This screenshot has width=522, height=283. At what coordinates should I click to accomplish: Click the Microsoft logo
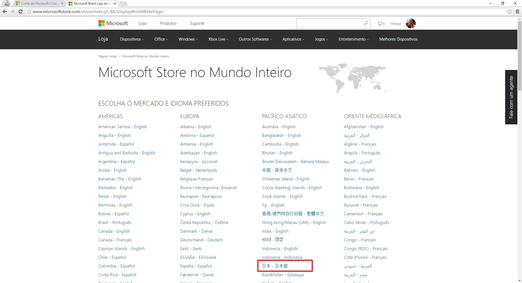[113, 23]
